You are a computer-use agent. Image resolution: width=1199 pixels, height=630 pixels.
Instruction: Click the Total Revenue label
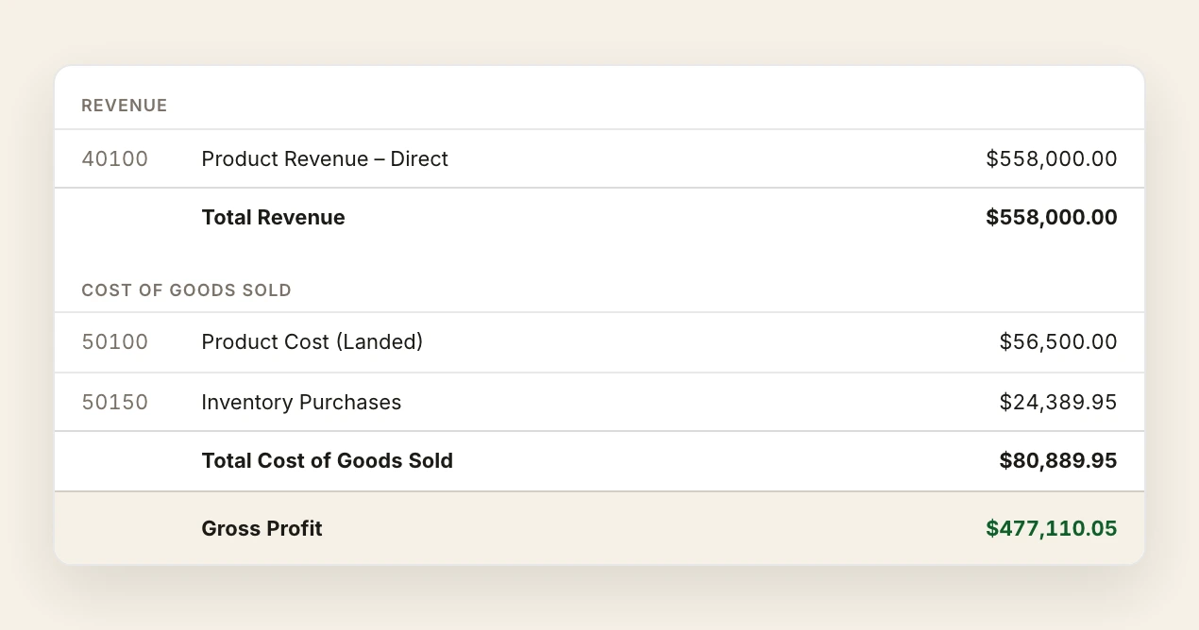pyautogui.click(x=274, y=218)
